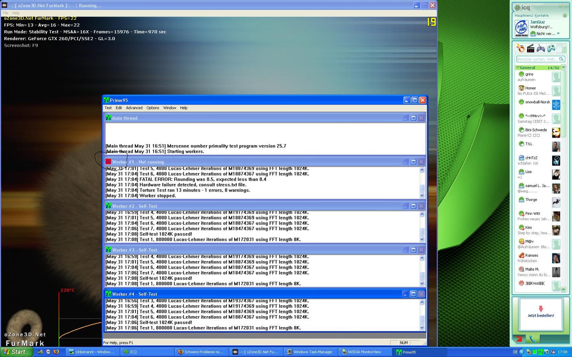Click Worker #4 scroll down arrow
This screenshot has height=357, width=572.
pos(422,328)
